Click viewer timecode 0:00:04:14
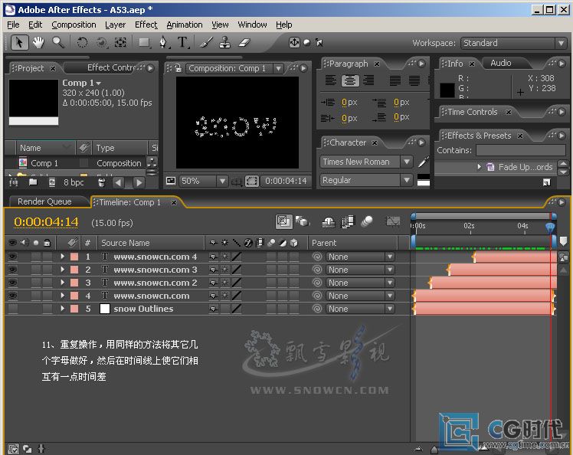This screenshot has height=455, width=573. coord(286,181)
